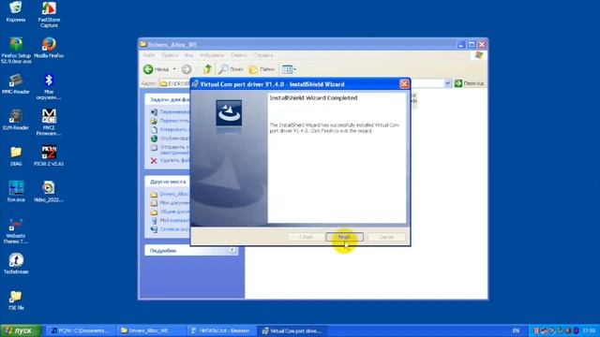
Task: Click Delete file task link in sidebar
Action: coord(171,160)
